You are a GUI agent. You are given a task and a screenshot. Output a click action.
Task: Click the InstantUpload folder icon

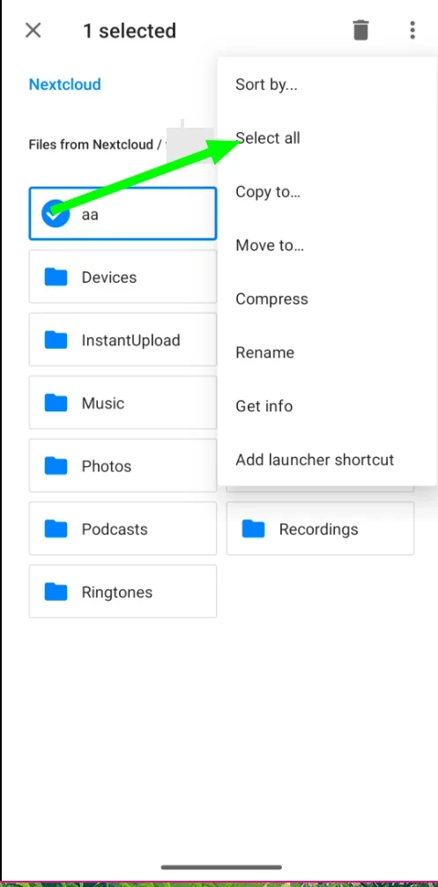56,340
